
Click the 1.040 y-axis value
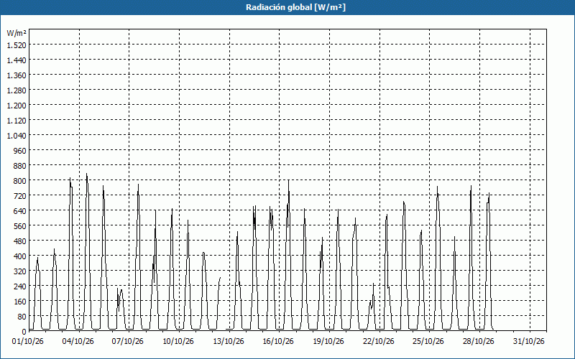tap(17, 136)
